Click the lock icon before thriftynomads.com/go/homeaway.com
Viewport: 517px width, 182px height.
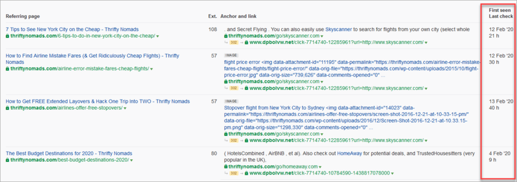tap(226, 166)
